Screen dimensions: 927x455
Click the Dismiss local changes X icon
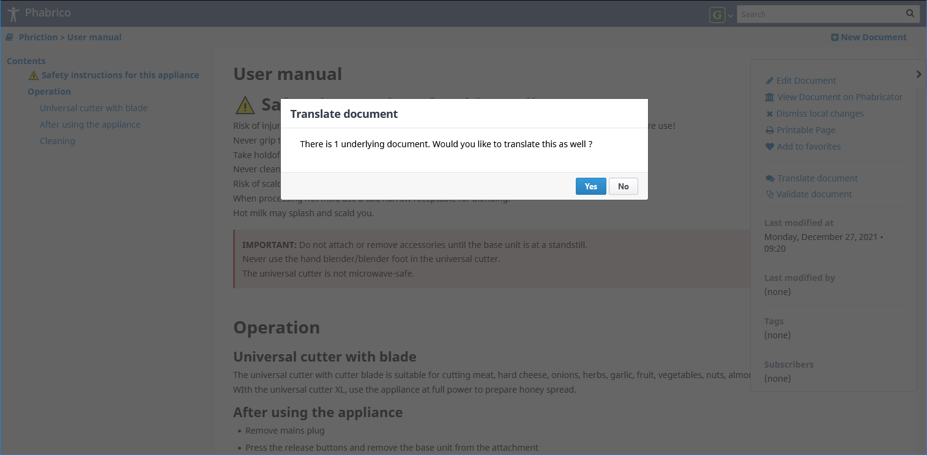click(x=770, y=114)
